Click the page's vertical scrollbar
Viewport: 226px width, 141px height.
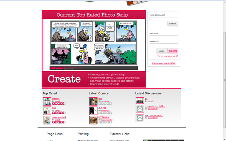coord(225,80)
